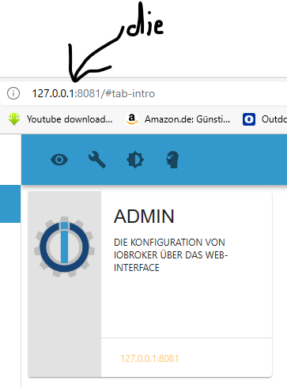Click the blue Outdoor bookmark icon
The width and height of the screenshot is (287, 388).
pyautogui.click(x=249, y=119)
